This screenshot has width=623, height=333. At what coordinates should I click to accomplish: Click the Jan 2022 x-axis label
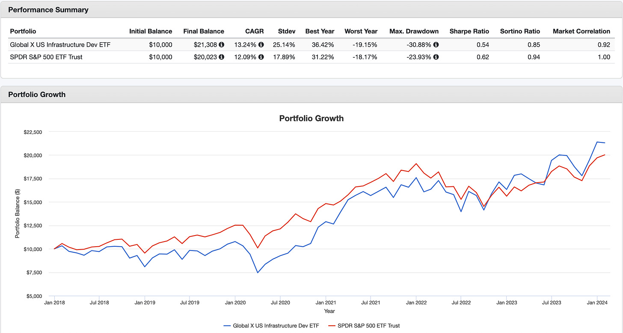[416, 303]
